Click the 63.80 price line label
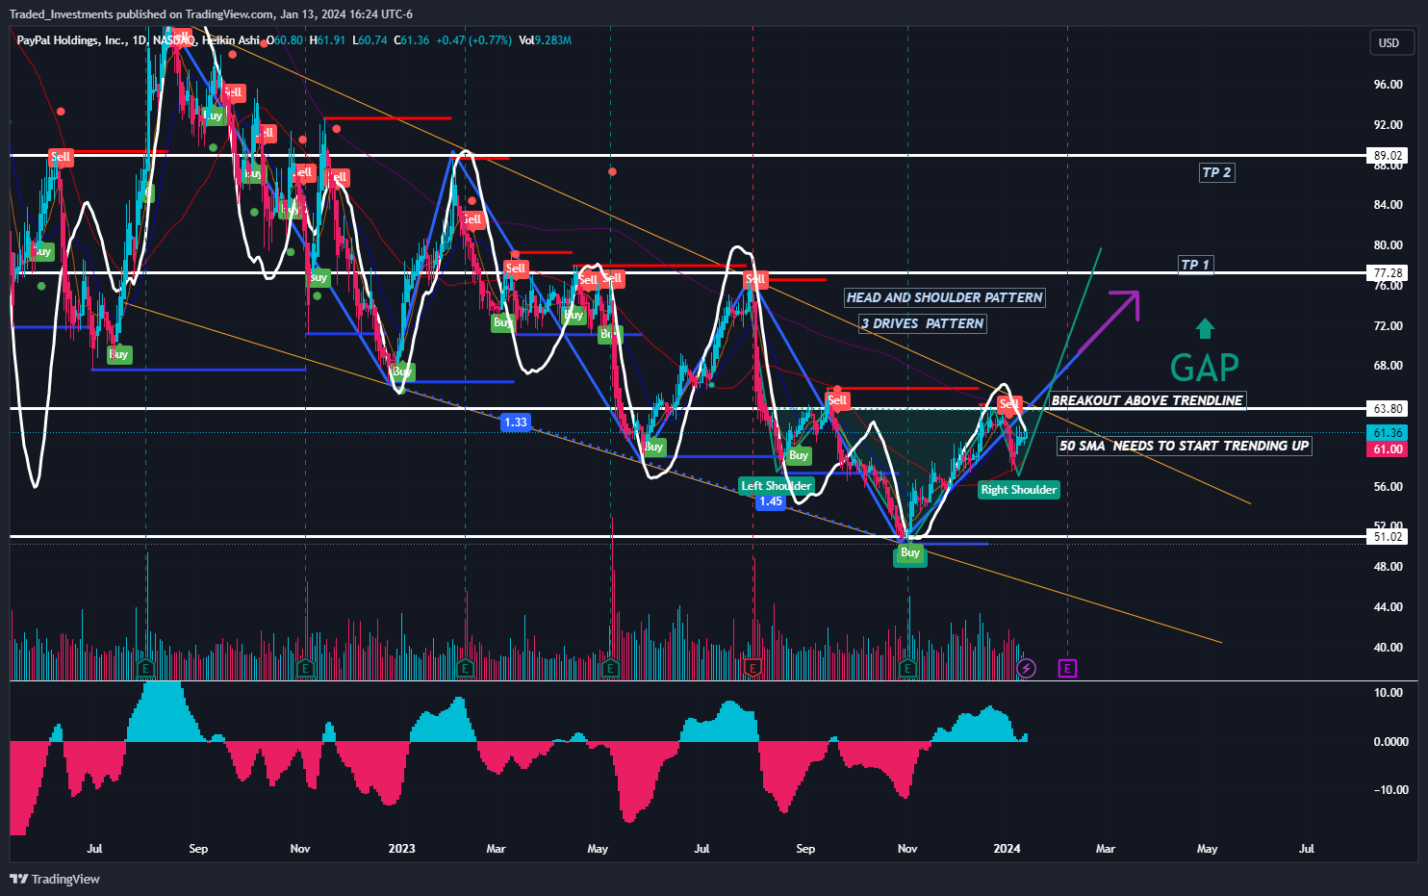 (1388, 408)
